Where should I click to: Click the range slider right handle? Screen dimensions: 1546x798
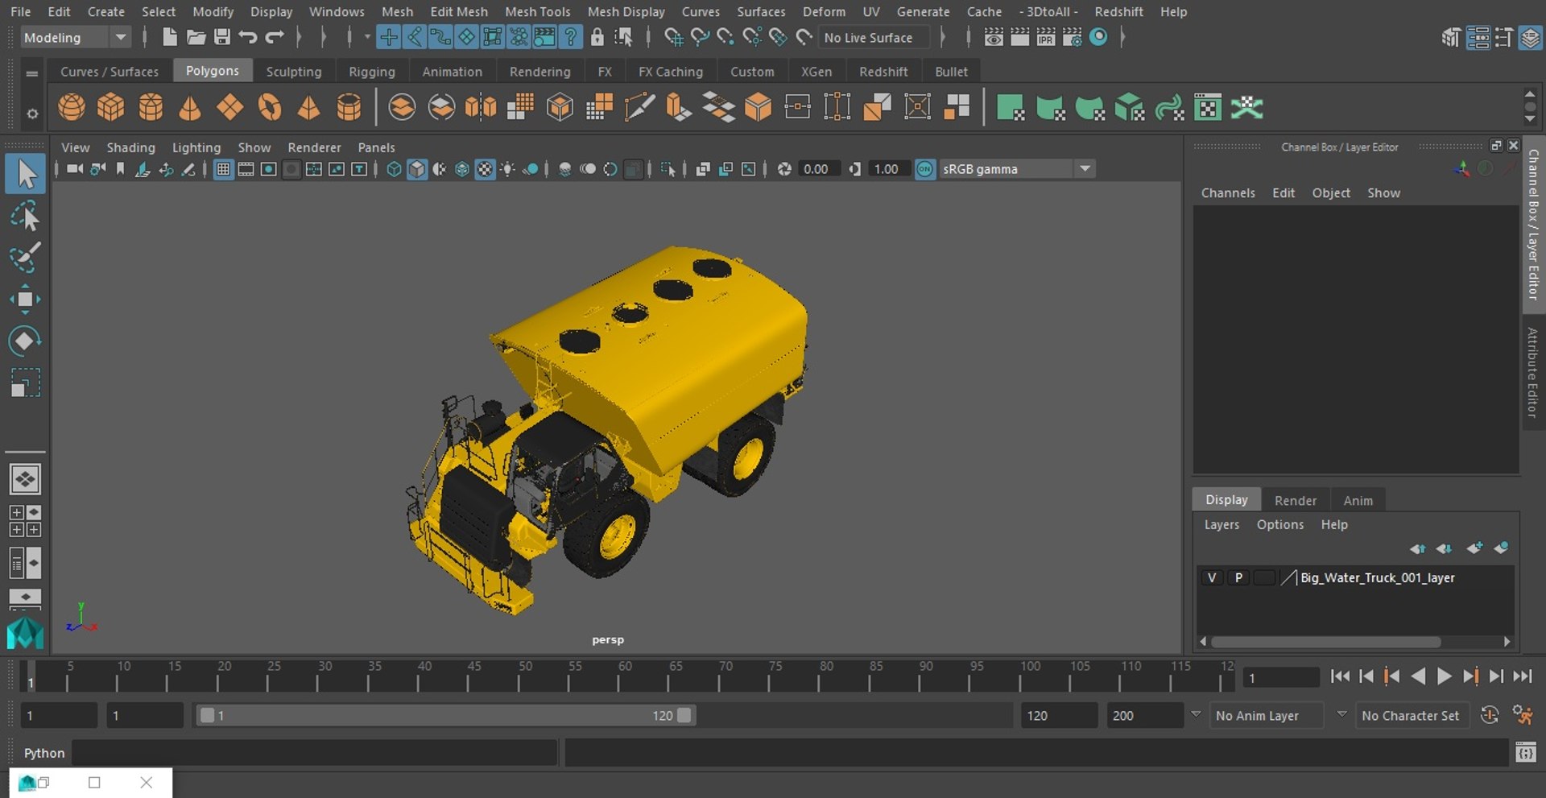(684, 715)
